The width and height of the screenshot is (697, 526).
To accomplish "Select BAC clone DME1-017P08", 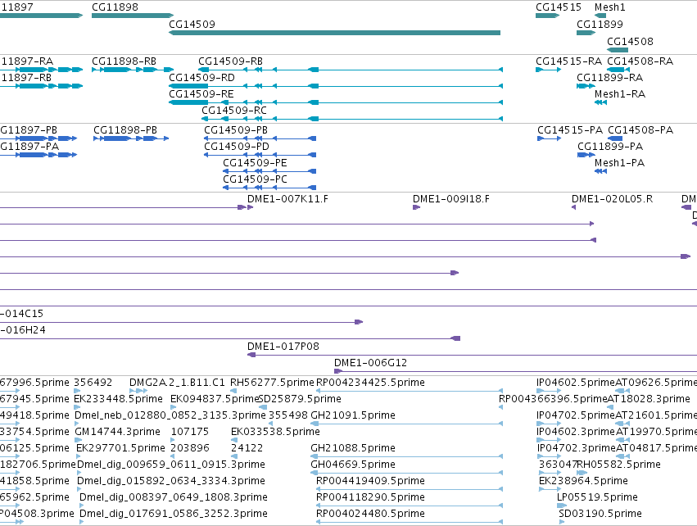I will point(472,355).
